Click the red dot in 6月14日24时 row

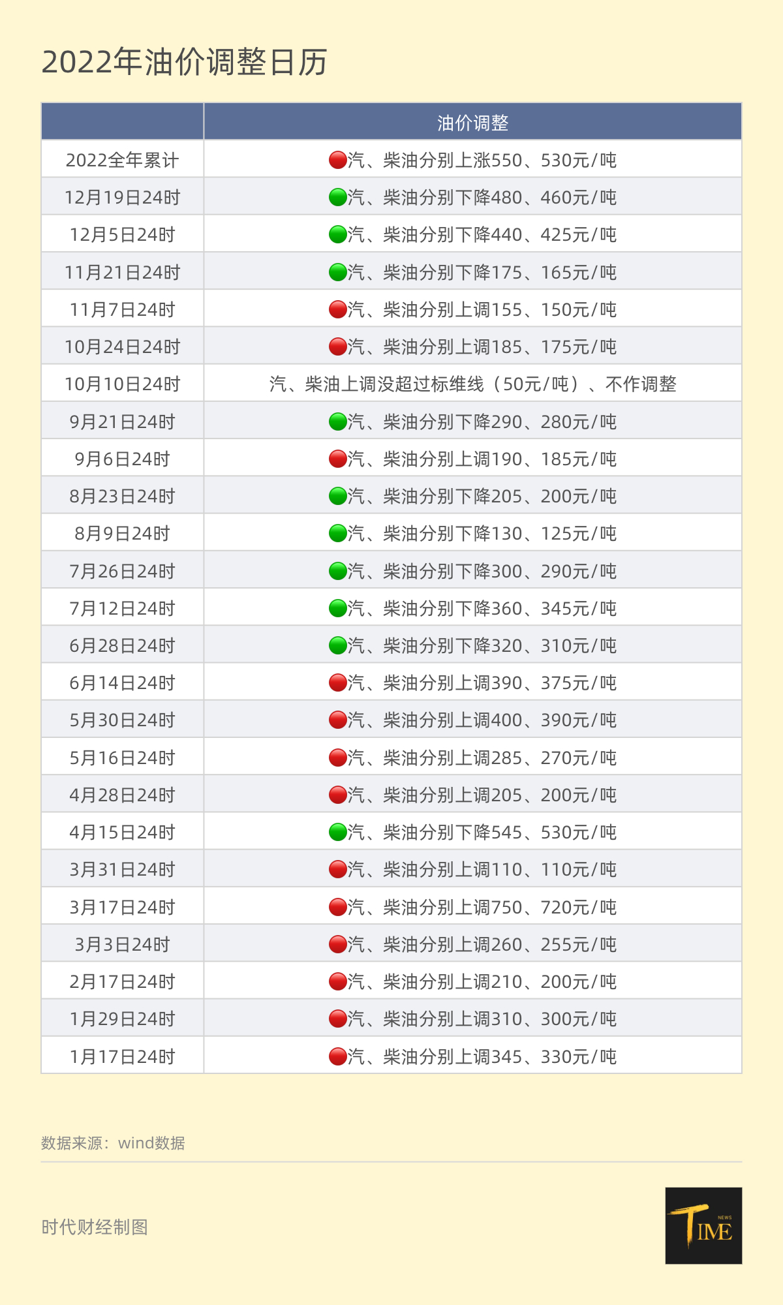(338, 683)
